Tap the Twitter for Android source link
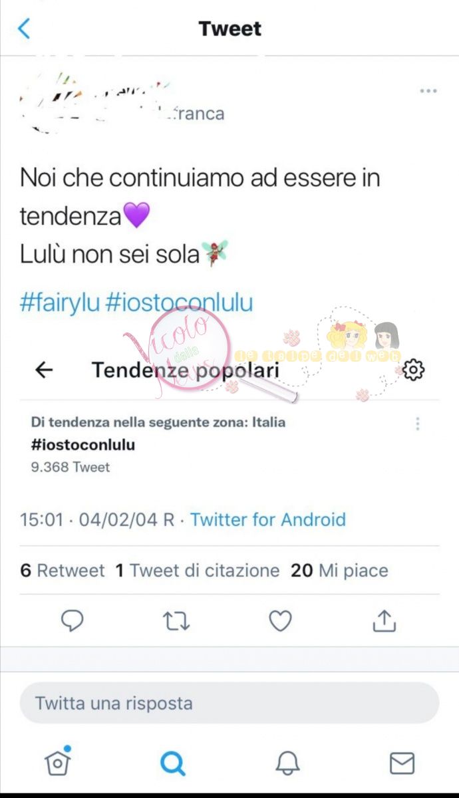 click(x=268, y=519)
